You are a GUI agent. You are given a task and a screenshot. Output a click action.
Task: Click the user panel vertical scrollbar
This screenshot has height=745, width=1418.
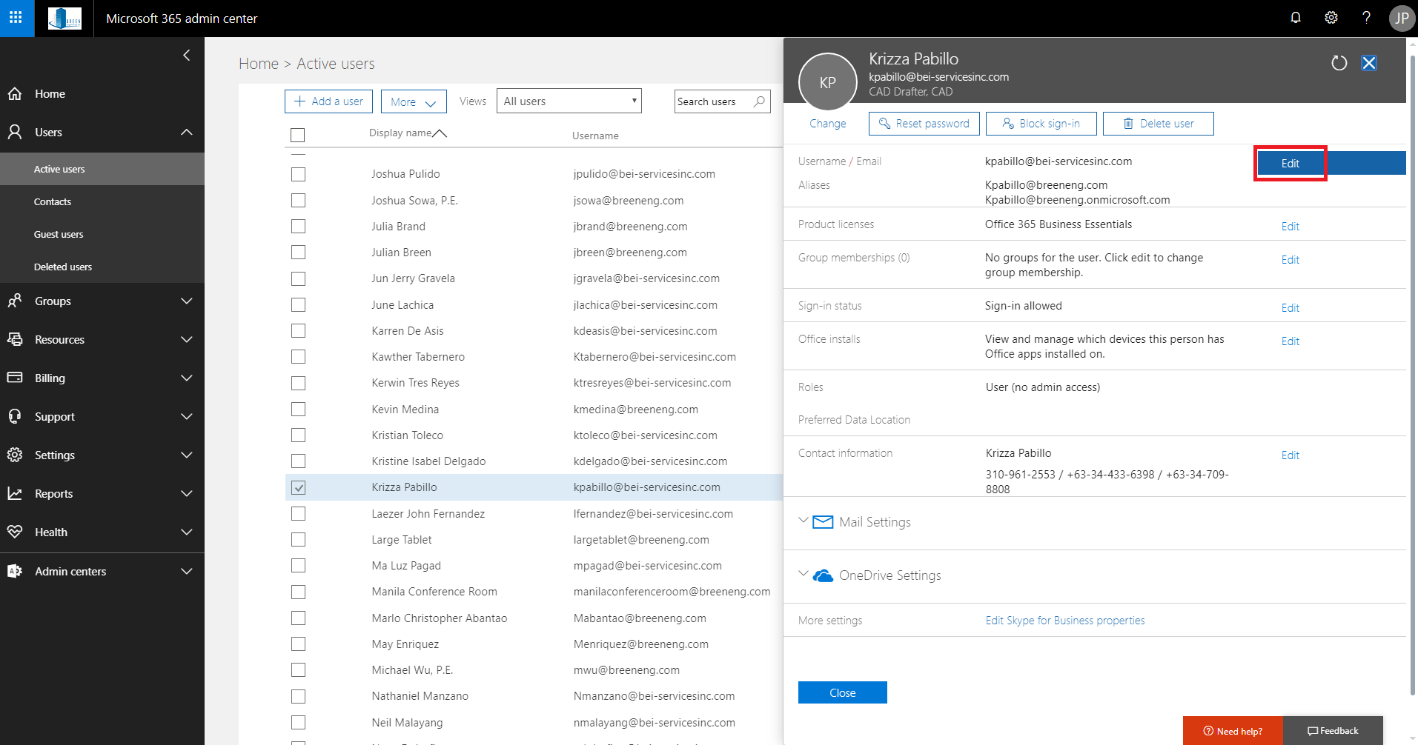[x=1412, y=370]
